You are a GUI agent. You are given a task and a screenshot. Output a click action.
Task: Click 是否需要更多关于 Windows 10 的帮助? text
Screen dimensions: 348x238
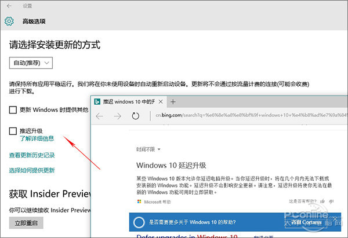(x=192, y=222)
